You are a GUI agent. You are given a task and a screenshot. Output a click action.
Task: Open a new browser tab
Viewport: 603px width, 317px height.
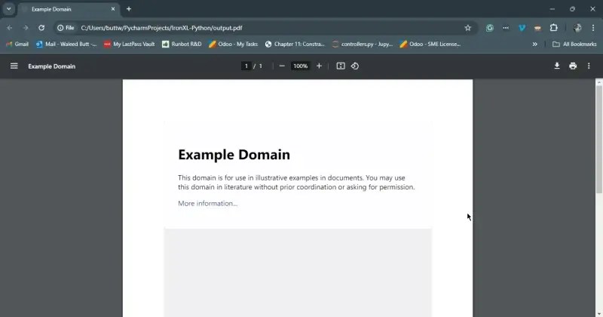click(x=129, y=9)
